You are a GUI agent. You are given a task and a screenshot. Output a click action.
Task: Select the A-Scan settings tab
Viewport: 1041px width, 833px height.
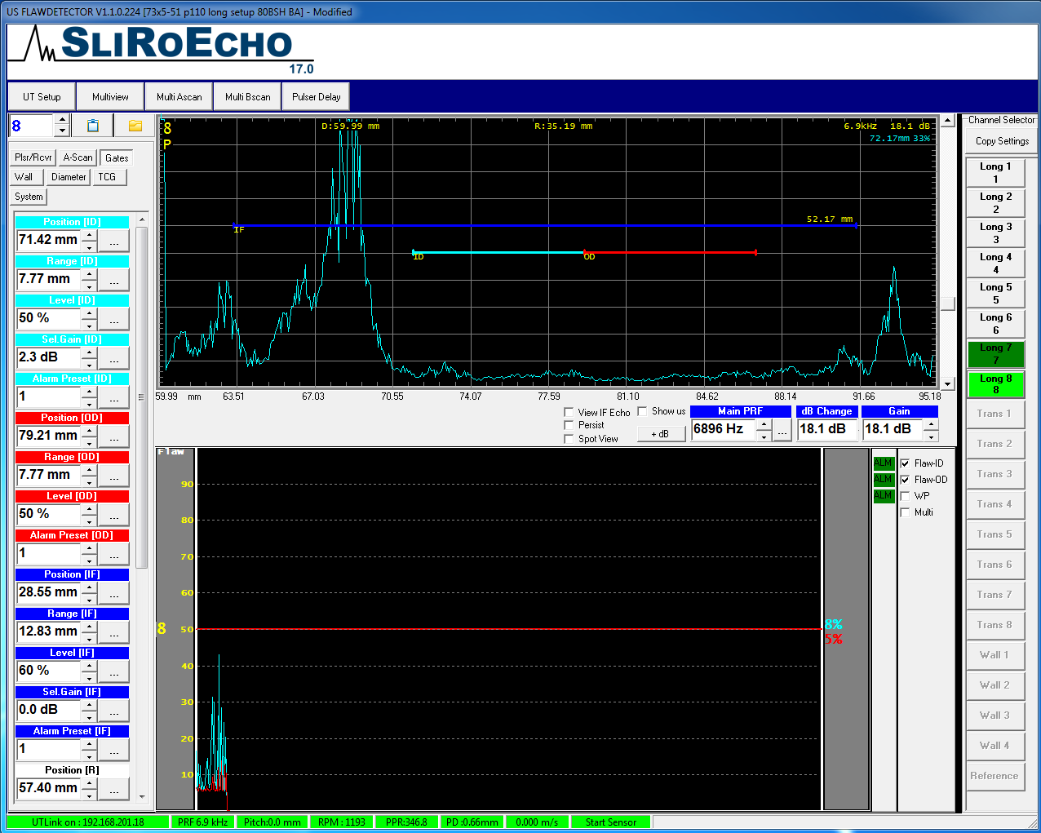[78, 157]
